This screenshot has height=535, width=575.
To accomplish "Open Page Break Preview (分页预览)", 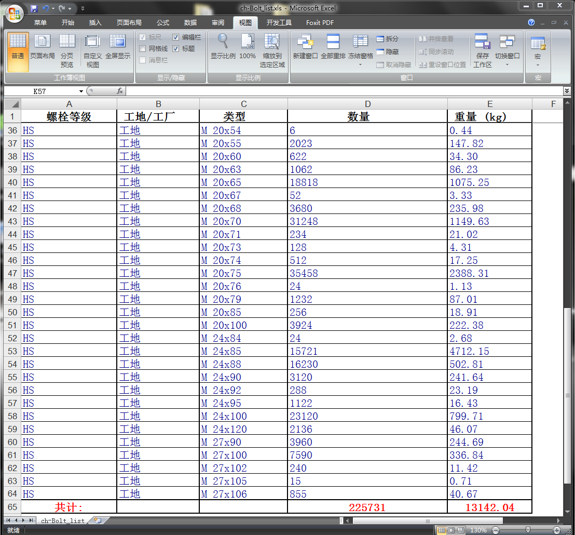I will pyautogui.click(x=67, y=51).
